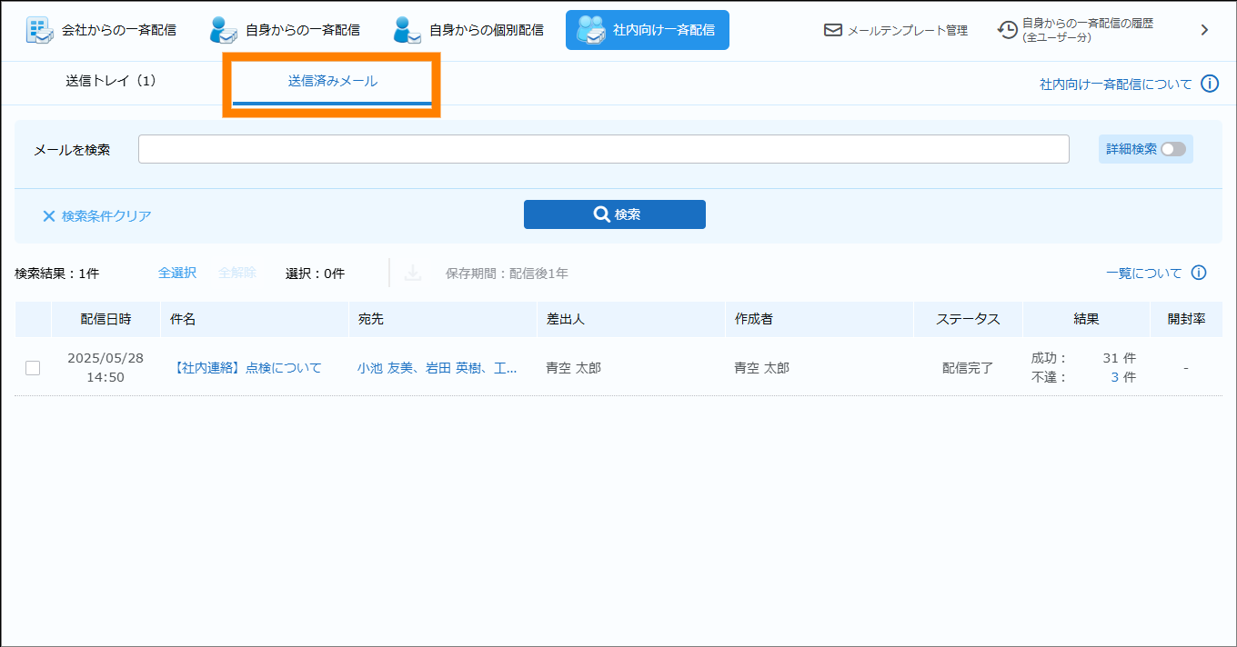Click info icon beside 社内向け一斉配信について
Image resolution: width=1237 pixels, height=647 pixels.
1209,84
